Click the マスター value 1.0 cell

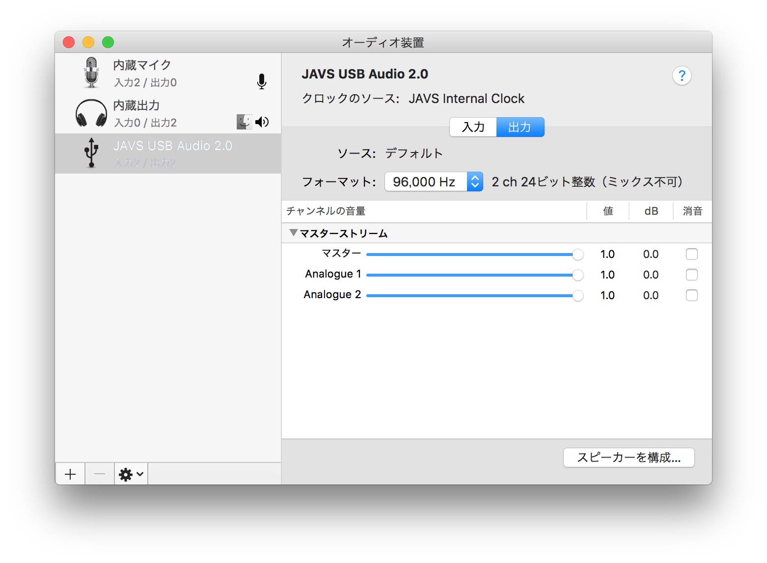point(607,254)
